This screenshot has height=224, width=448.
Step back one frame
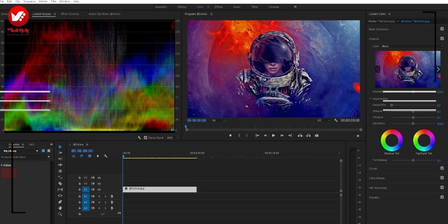point(265,136)
